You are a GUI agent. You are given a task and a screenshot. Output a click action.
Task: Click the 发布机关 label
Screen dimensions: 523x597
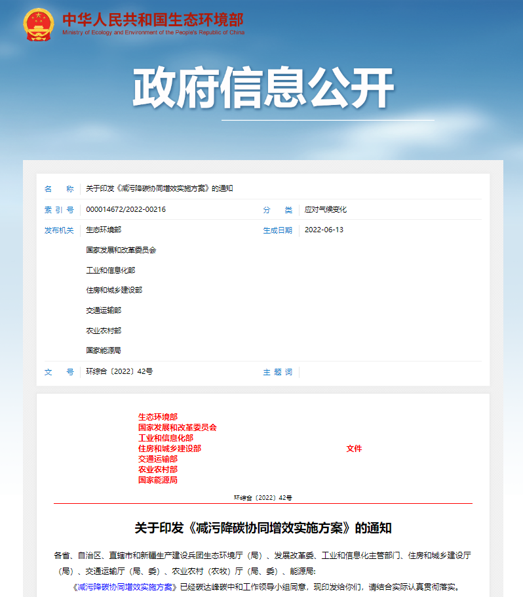coord(59,230)
